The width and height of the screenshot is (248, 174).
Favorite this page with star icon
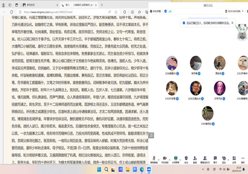click(116, 12)
